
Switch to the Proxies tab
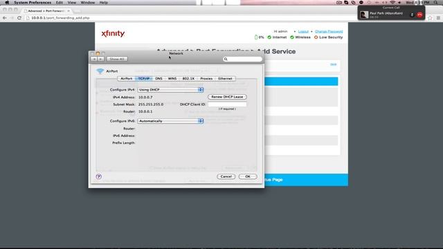tap(206, 78)
